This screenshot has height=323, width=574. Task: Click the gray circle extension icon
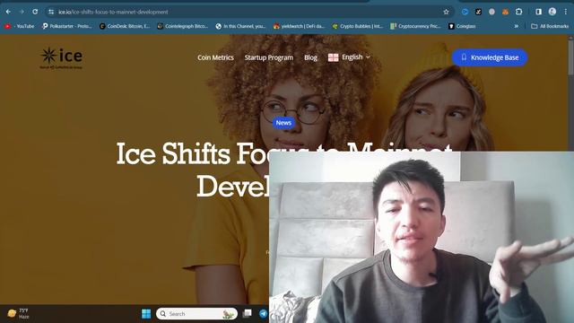(x=491, y=12)
